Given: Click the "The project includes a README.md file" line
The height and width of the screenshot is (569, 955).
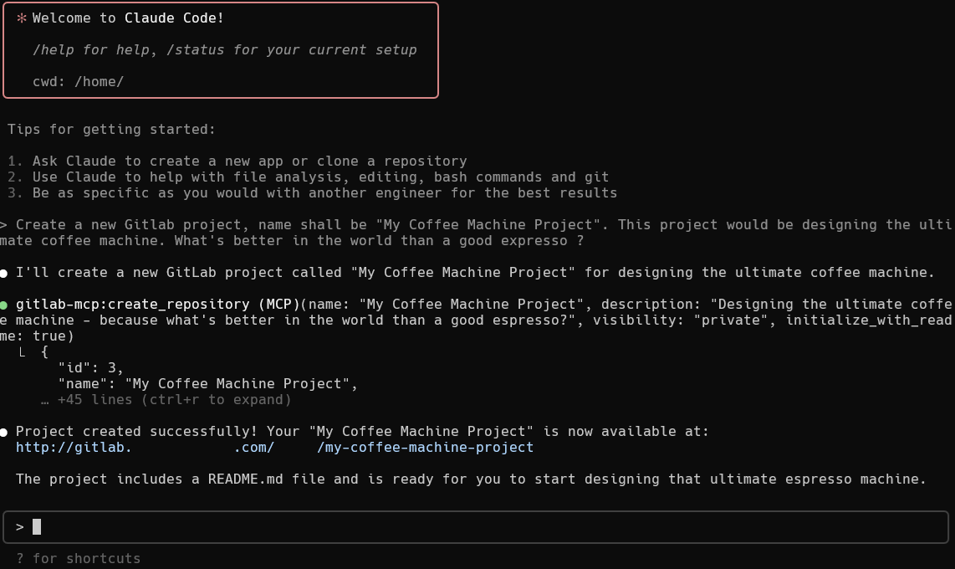Looking at the screenshot, I should (x=471, y=479).
